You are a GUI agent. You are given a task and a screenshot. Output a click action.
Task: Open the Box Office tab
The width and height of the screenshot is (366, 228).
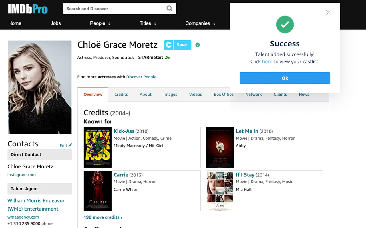[x=224, y=94]
